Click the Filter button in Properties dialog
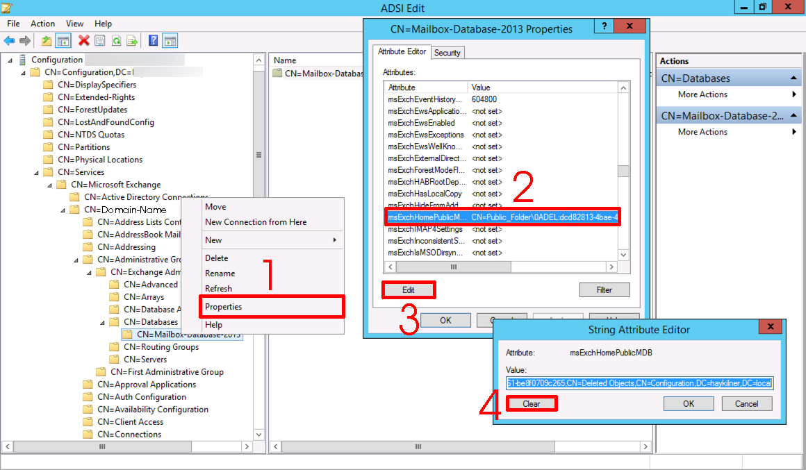This screenshot has width=806, height=470. (604, 289)
